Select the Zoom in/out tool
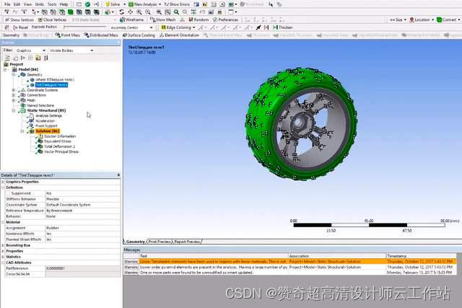 [139, 12]
